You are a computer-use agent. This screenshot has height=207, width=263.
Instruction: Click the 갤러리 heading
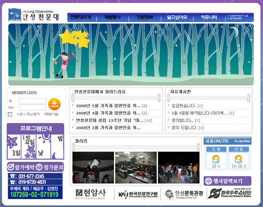(x=81, y=141)
